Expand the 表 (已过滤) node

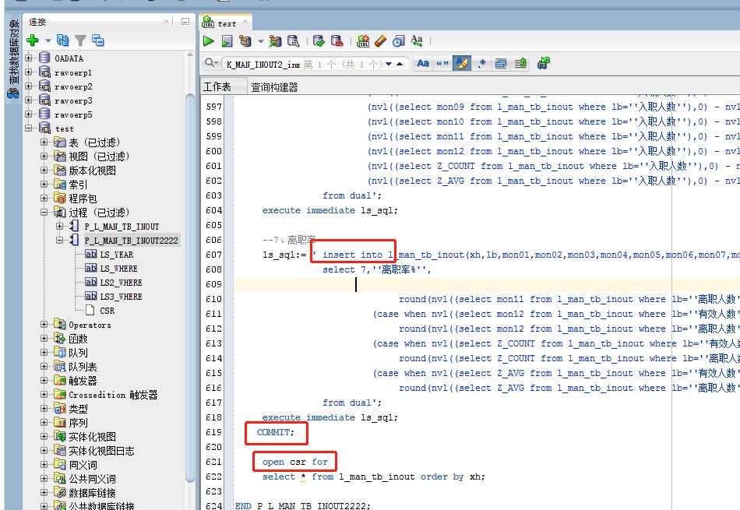tap(44, 142)
